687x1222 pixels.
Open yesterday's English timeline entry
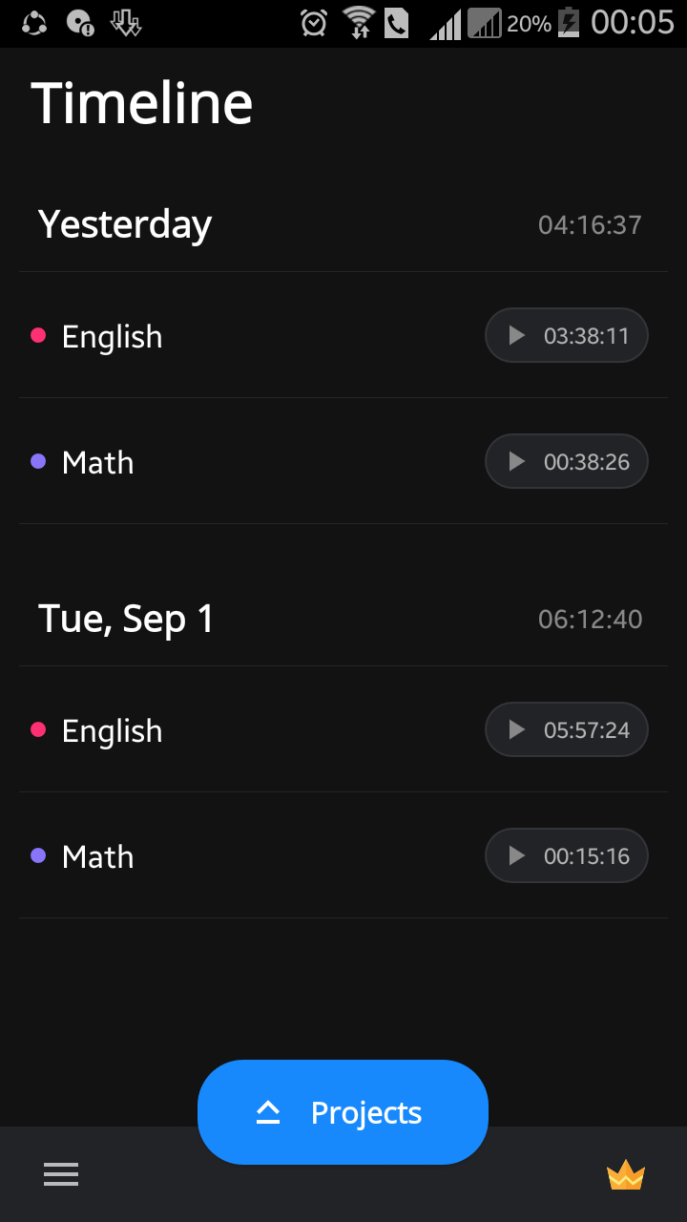pos(343,335)
